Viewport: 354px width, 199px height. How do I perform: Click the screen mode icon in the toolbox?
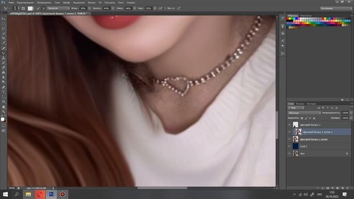(x=3, y=130)
